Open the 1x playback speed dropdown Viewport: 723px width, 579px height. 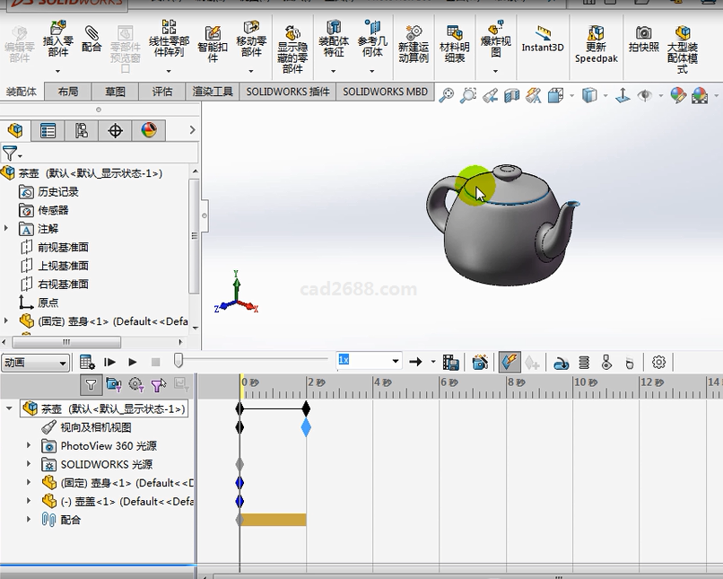point(396,361)
